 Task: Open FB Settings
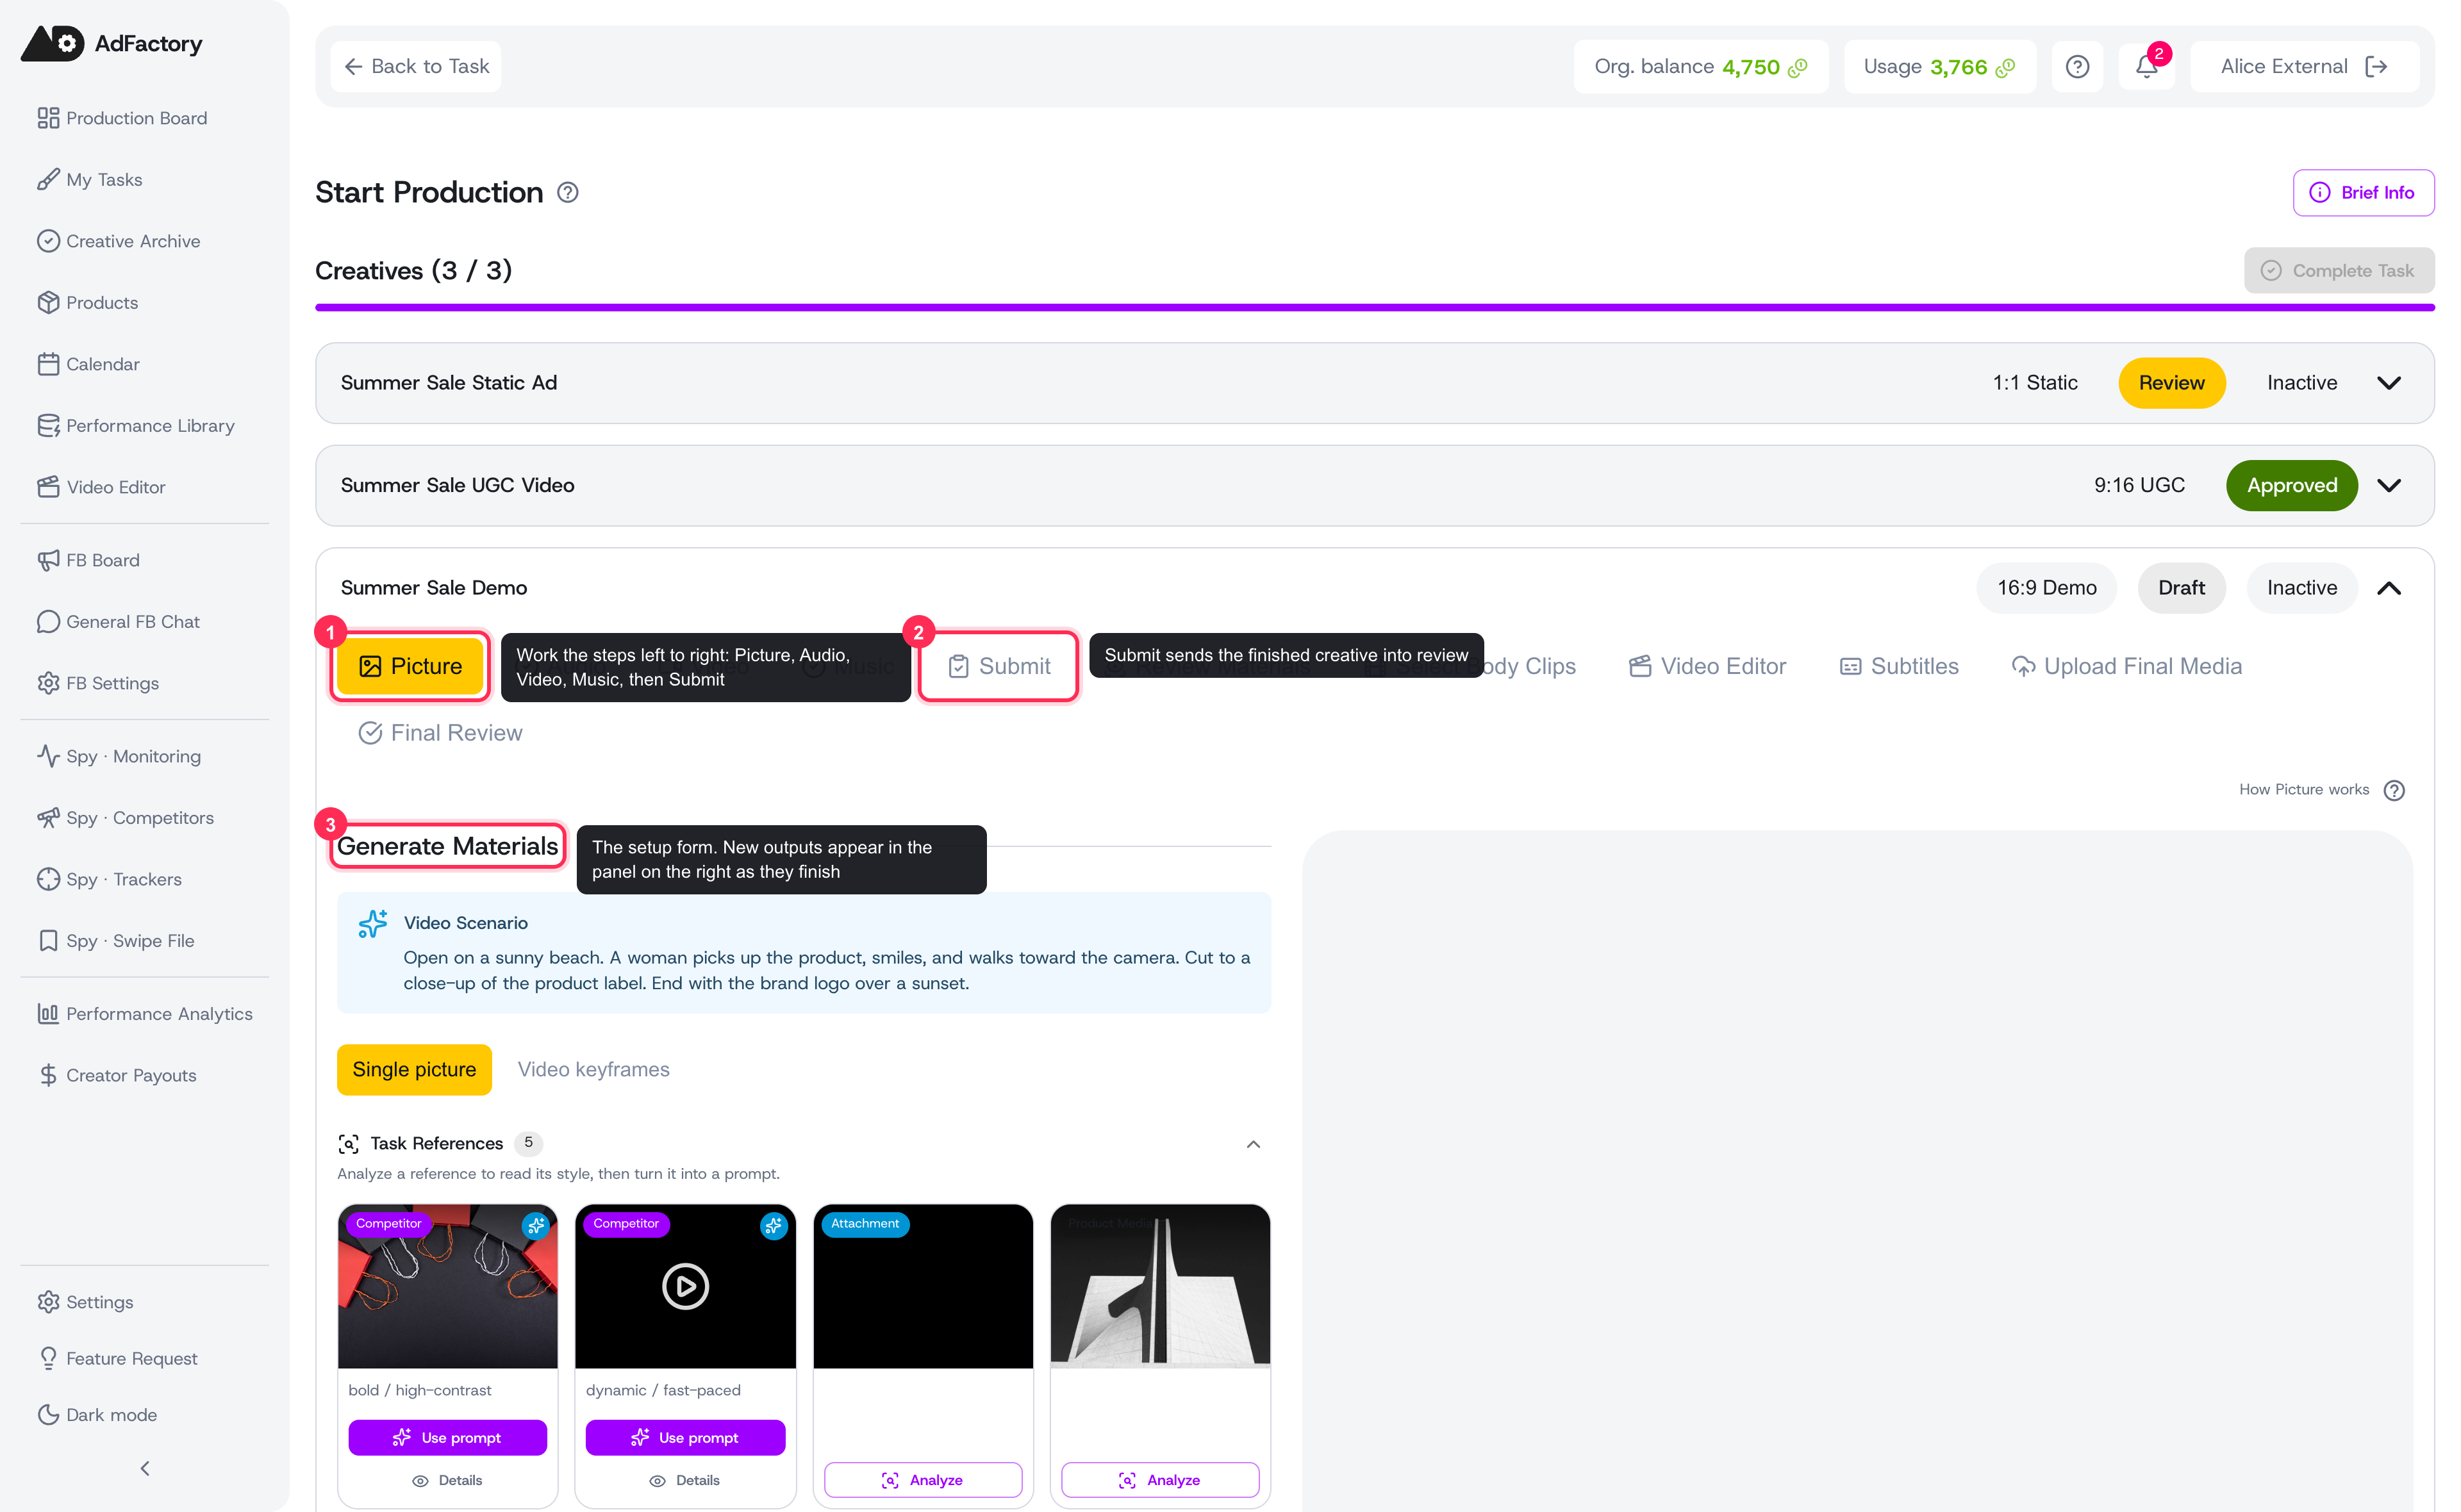click(98, 683)
